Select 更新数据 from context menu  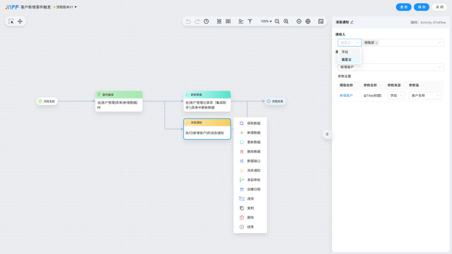coord(250,142)
